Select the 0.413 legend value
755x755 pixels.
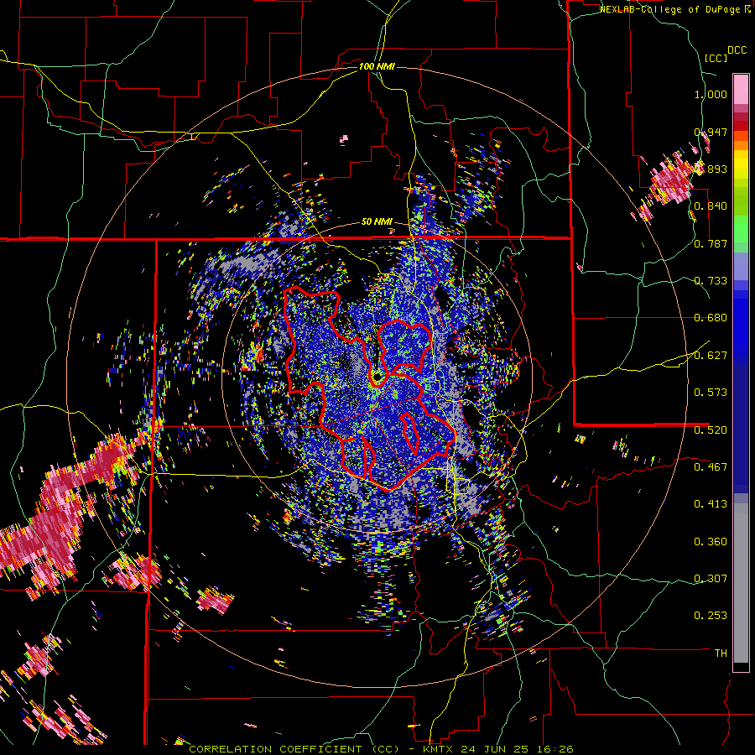tap(711, 504)
